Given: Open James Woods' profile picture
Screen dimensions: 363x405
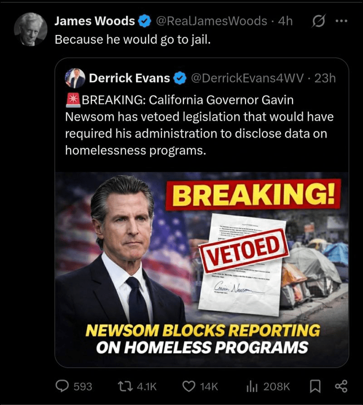Looking at the screenshot, I should (30, 30).
